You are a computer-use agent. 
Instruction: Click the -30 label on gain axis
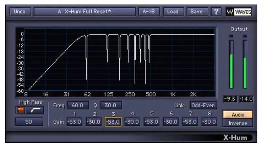20,63
